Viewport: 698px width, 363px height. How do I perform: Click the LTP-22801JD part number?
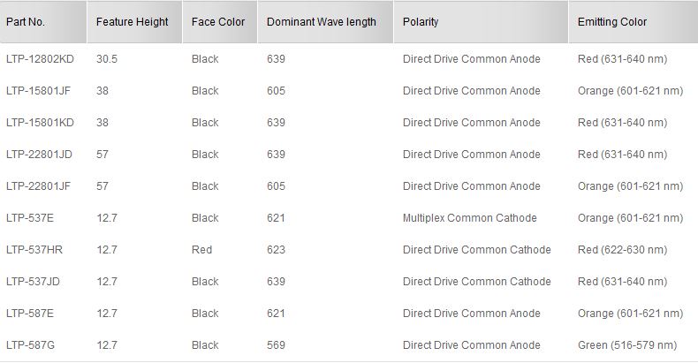(39, 155)
